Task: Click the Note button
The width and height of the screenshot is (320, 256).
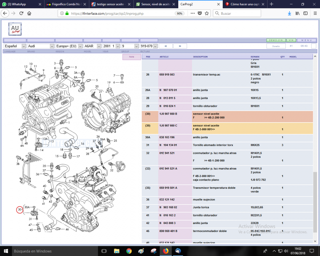Action: pyautogui.click(x=132, y=57)
